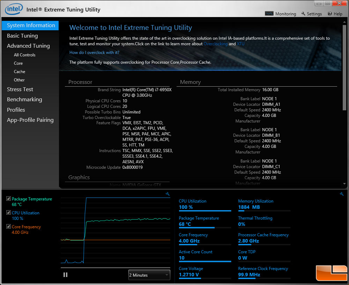Click the Active Core Count tile
The height and width of the screenshot is (285, 349).
[205, 256]
